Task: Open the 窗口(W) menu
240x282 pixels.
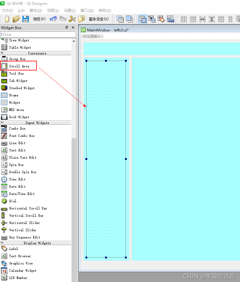Action: (x=87, y=11)
